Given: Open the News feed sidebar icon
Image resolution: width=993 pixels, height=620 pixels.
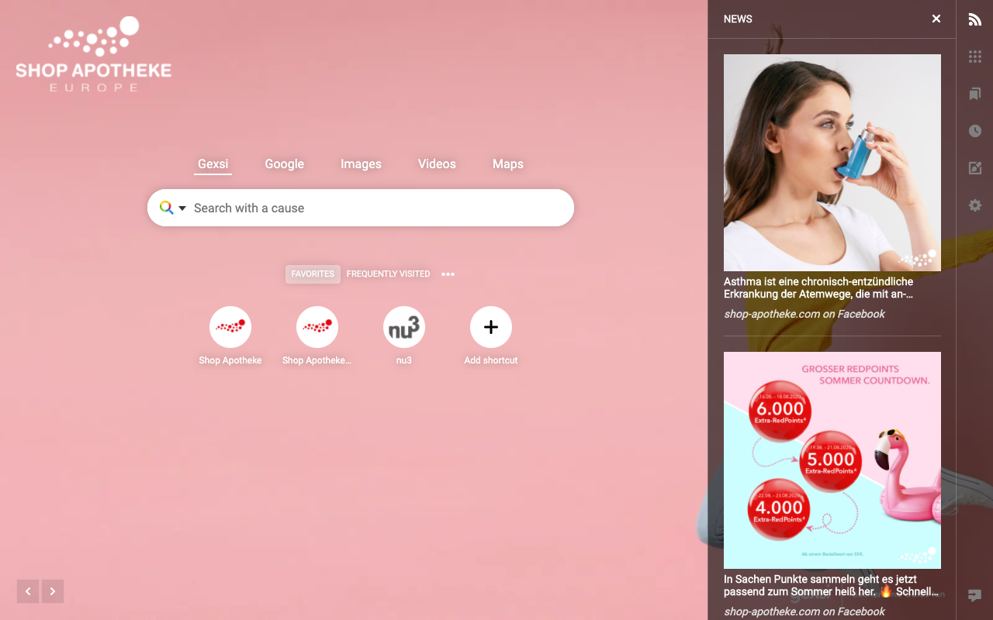Looking at the screenshot, I should pyautogui.click(x=975, y=19).
